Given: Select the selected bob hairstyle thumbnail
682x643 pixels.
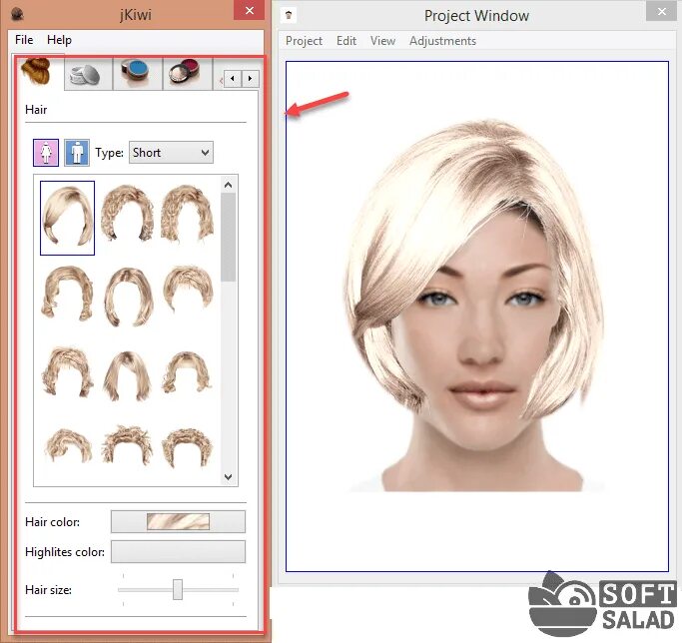Looking at the screenshot, I should pos(67,218).
